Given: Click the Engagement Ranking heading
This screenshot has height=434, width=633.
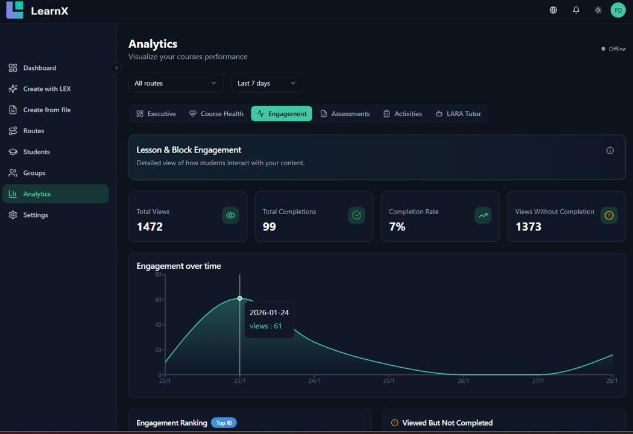Looking at the screenshot, I should tap(172, 423).
